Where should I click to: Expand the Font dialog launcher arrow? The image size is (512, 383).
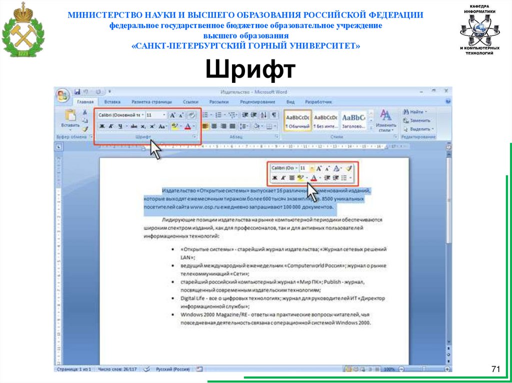pyautogui.click(x=194, y=137)
